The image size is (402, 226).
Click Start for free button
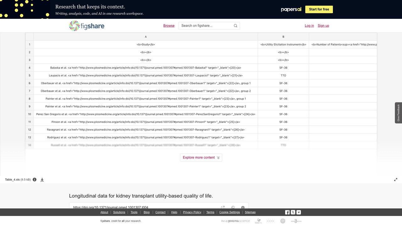[x=319, y=9]
